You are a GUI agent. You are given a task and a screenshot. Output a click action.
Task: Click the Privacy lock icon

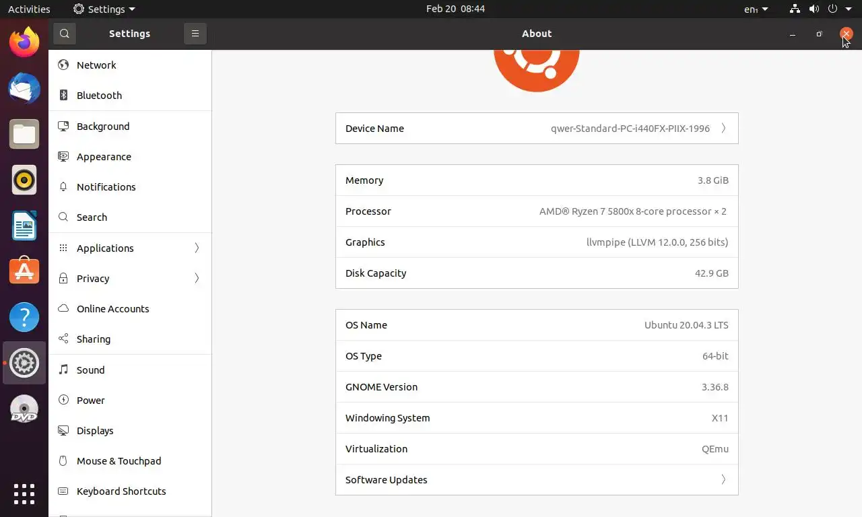[63, 279]
